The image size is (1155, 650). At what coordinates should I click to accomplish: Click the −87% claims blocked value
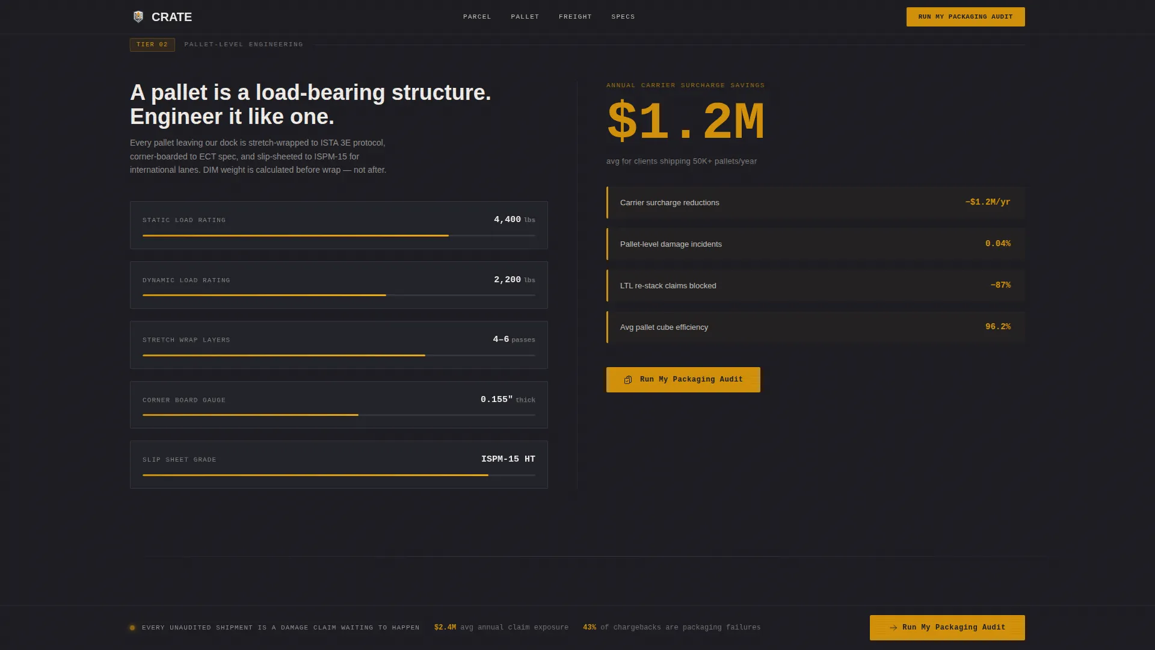(x=1000, y=285)
